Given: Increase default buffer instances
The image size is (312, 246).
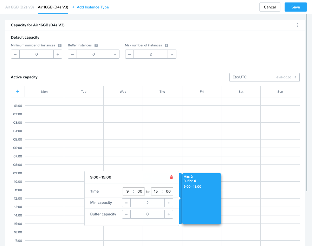Looking at the screenshot, I should click(x=115, y=54).
